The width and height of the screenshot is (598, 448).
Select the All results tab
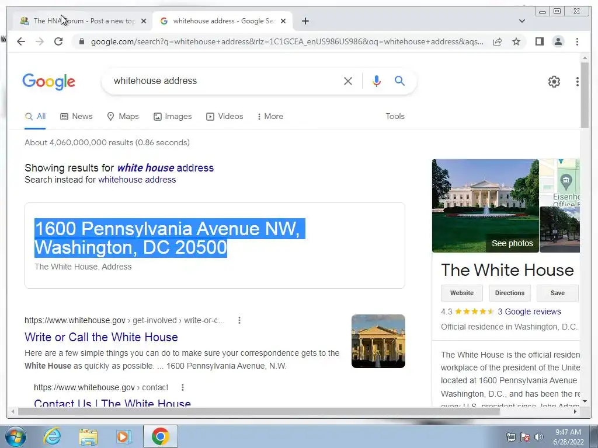[35, 117]
